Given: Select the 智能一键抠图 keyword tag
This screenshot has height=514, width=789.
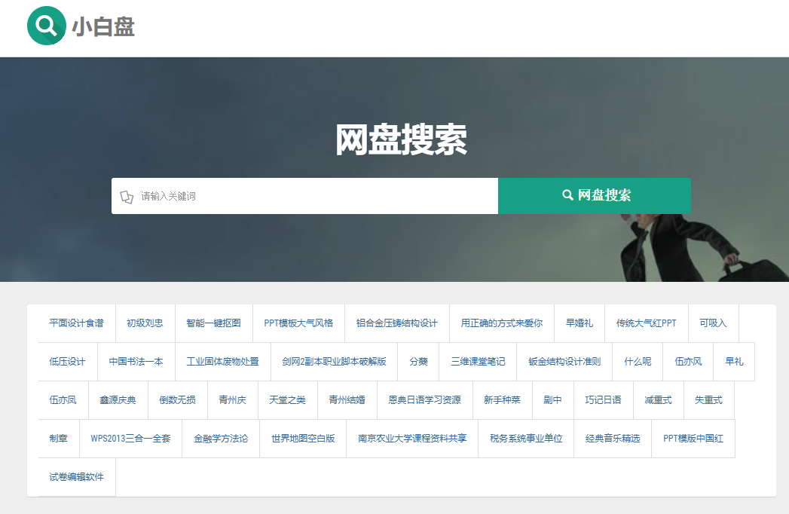Looking at the screenshot, I should (213, 323).
